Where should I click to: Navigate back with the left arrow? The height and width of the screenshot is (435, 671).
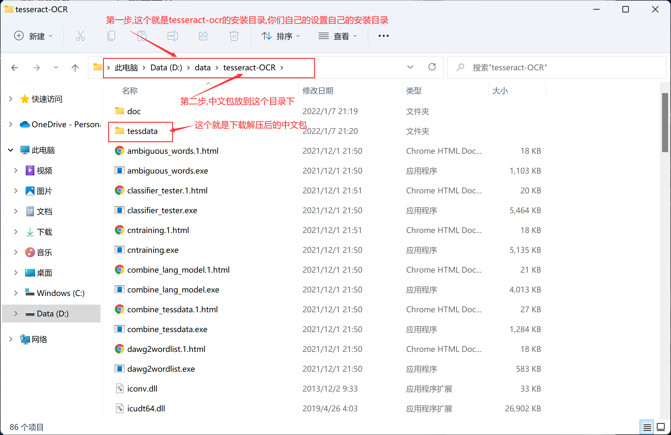(x=15, y=68)
